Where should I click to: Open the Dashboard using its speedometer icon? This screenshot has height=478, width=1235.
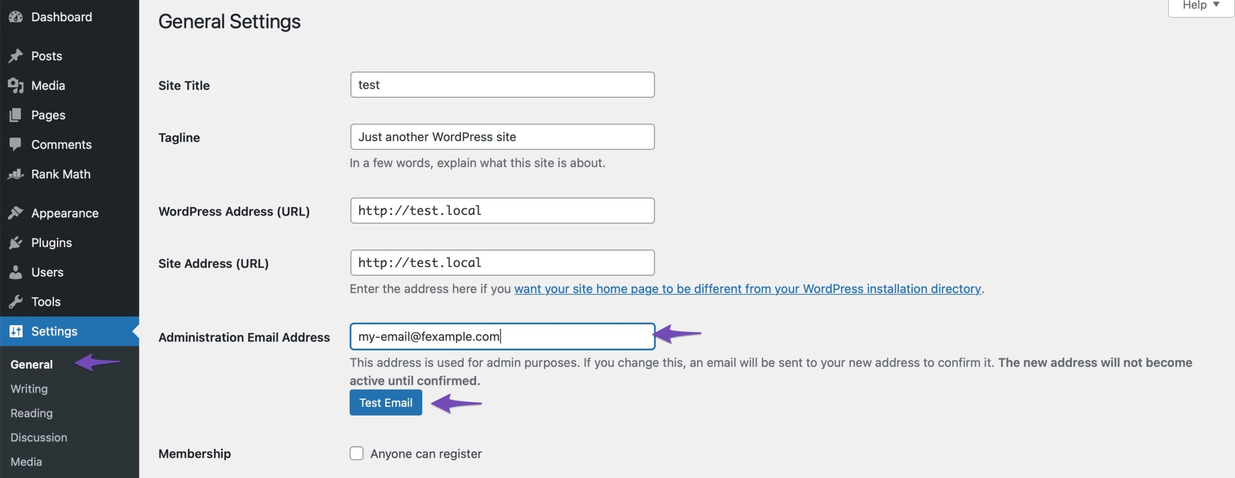16,17
